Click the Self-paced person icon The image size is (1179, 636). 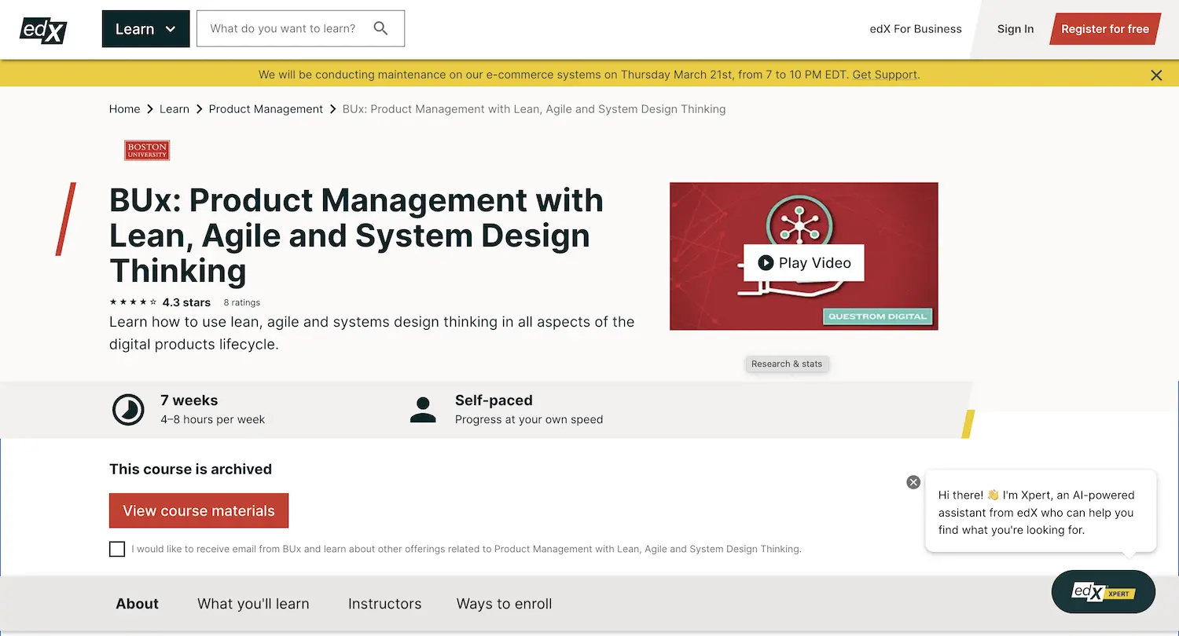(x=423, y=409)
